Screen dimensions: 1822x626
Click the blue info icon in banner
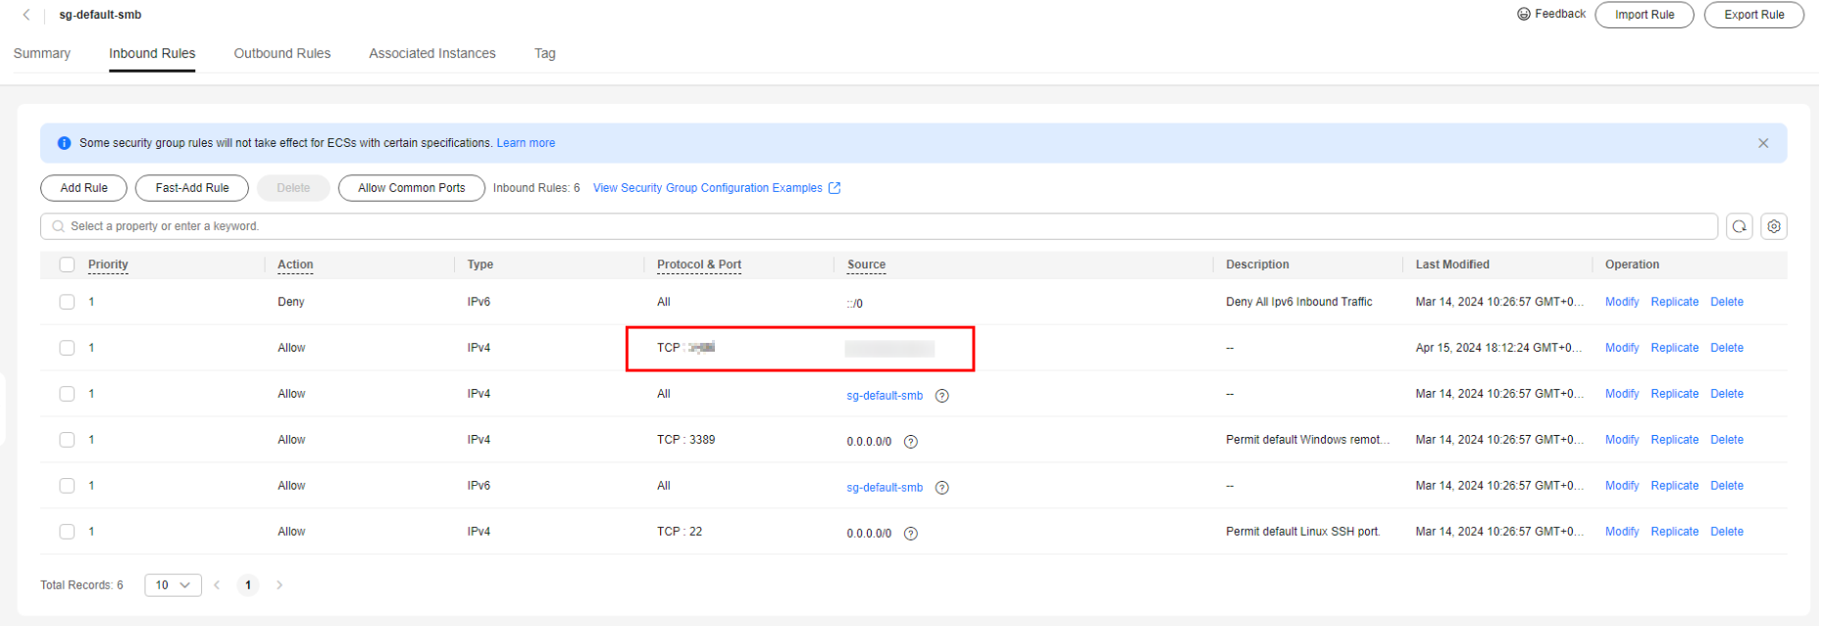[x=64, y=143]
